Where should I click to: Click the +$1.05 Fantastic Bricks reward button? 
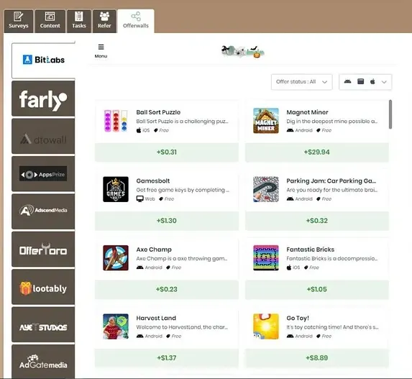click(x=317, y=289)
